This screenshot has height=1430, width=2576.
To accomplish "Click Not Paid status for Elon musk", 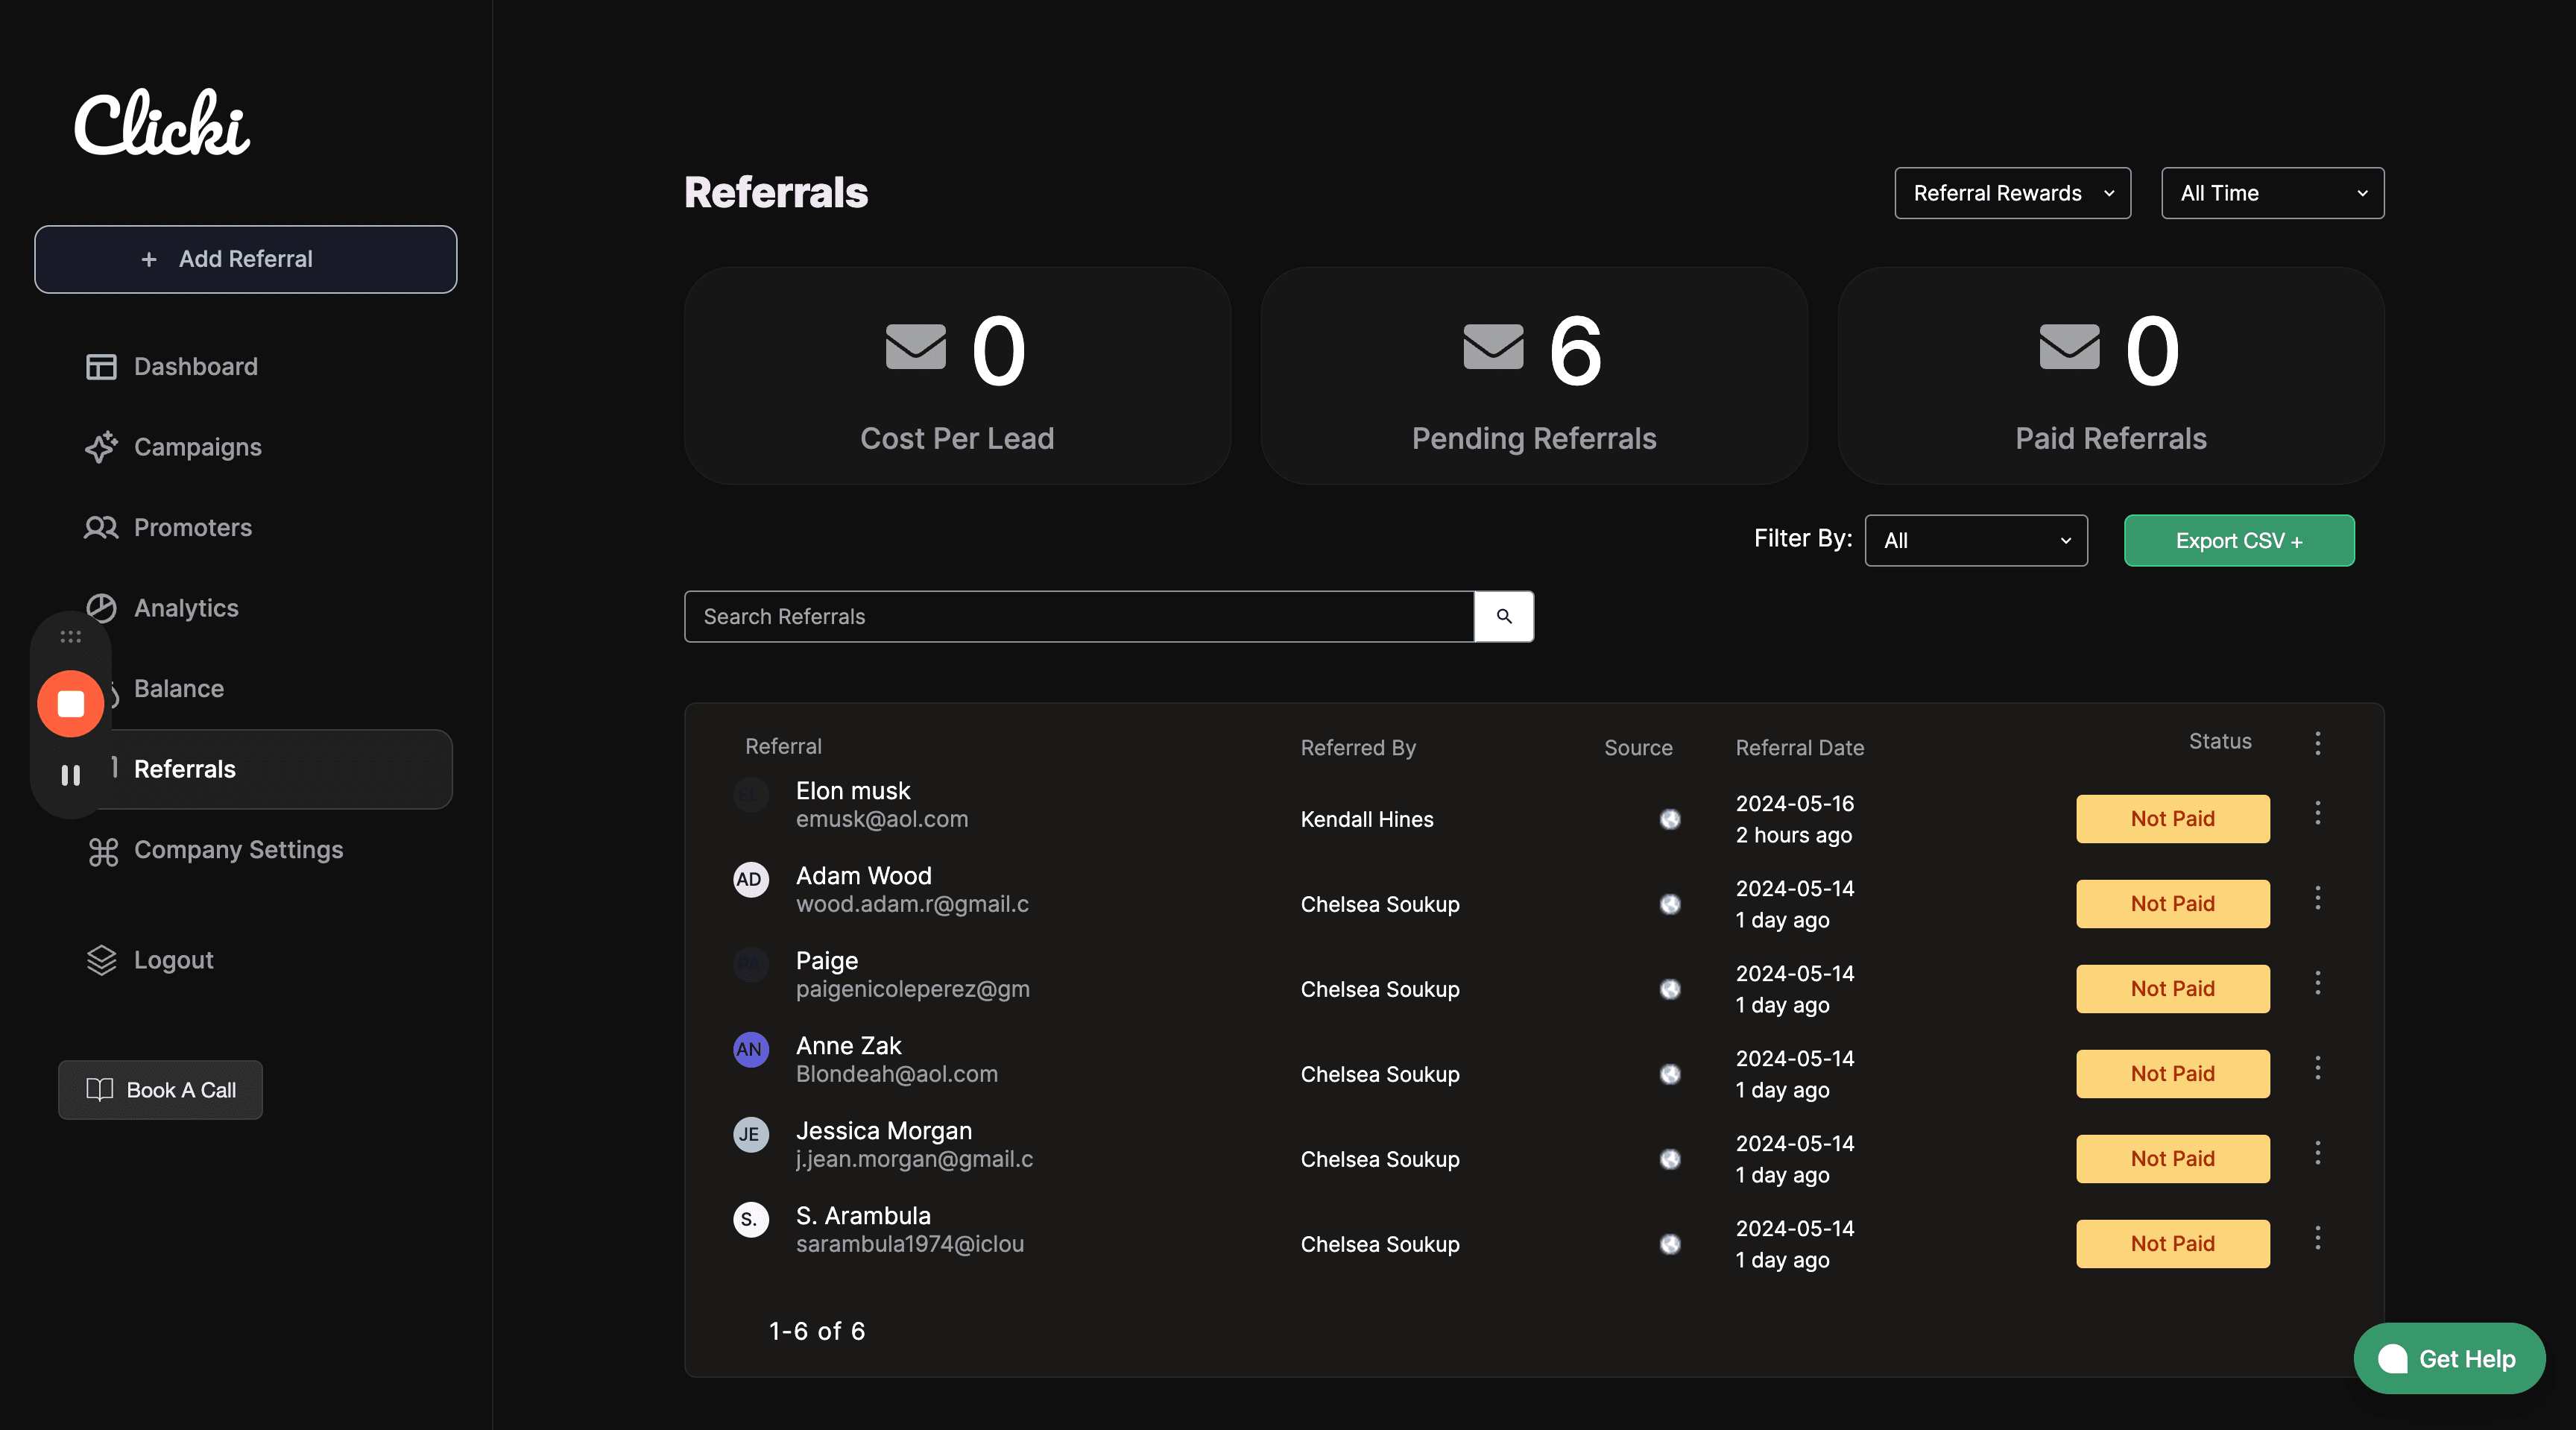I will click(x=2172, y=819).
